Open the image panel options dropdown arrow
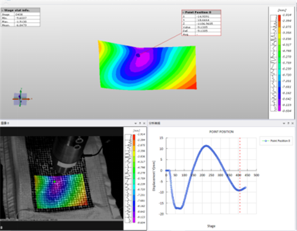Viewport: 297px width, 231px height. (x=135, y=123)
